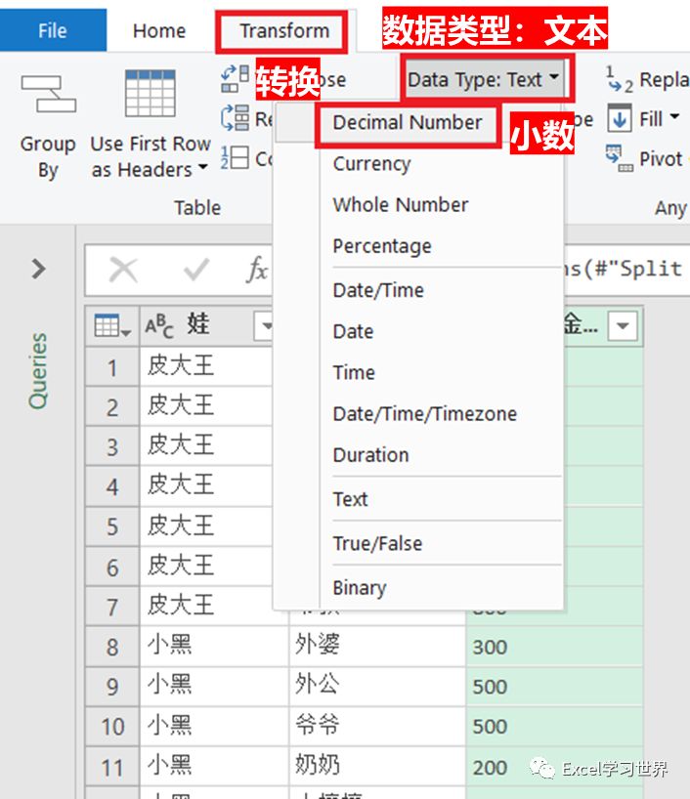Image resolution: width=690 pixels, height=799 pixels.
Task: Click into the formula bar text
Action: (623, 270)
